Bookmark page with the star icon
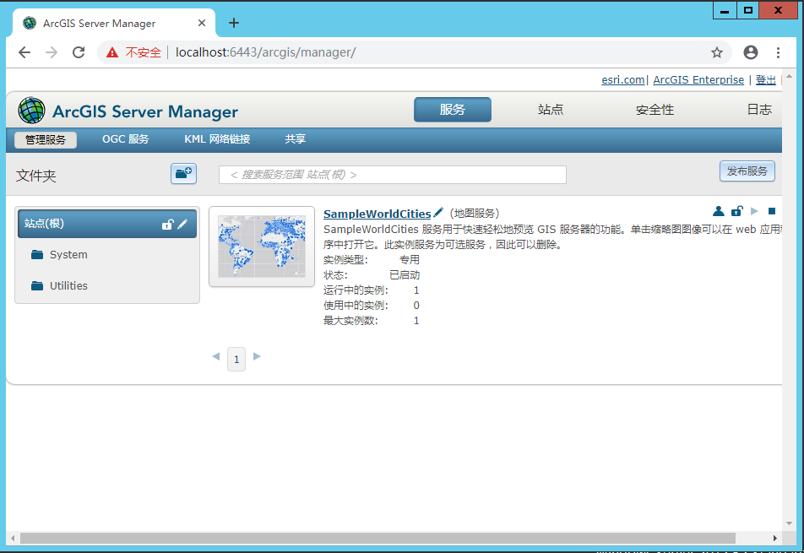The image size is (804, 553). click(717, 52)
